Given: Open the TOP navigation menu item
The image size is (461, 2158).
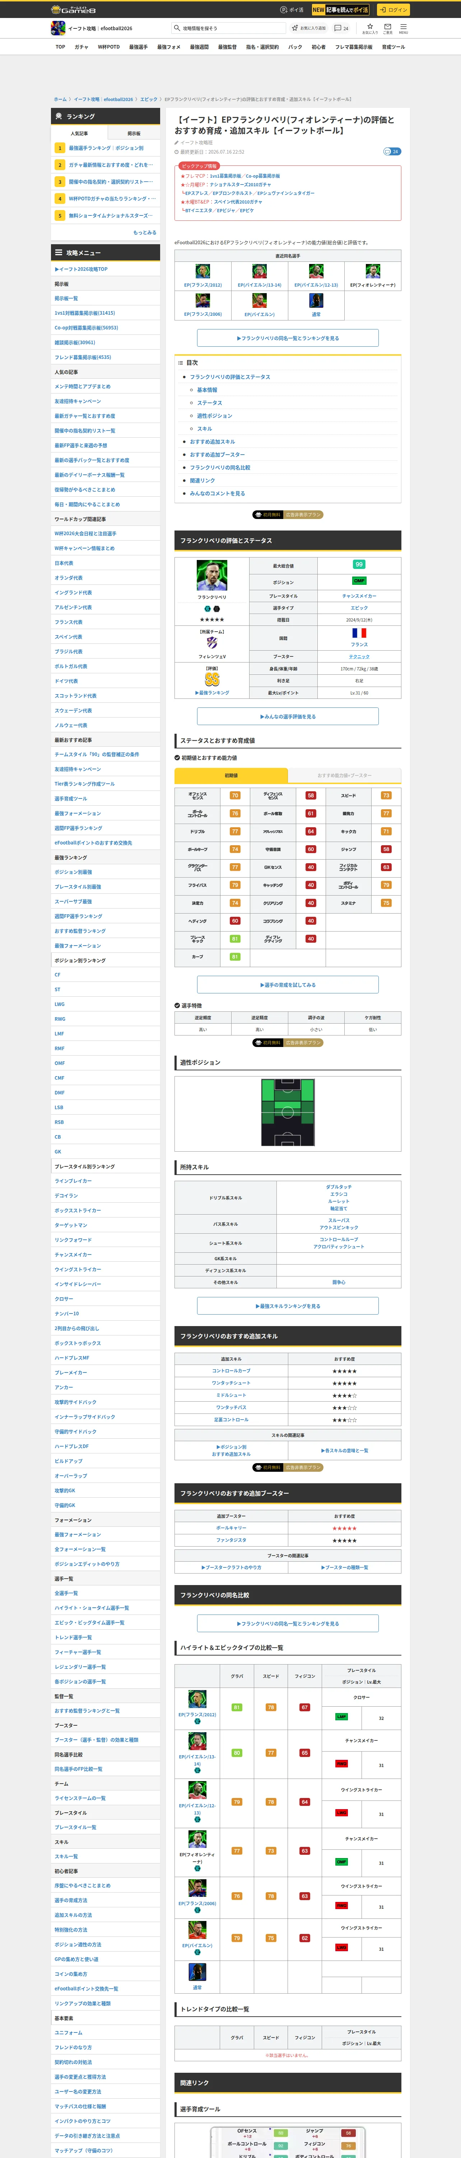Looking at the screenshot, I should [x=60, y=47].
